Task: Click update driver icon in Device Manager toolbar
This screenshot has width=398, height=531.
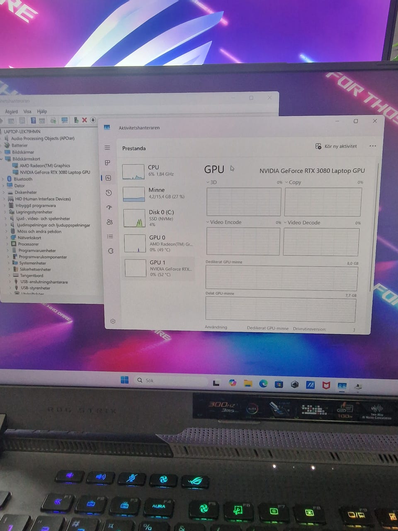Action: click(x=76, y=120)
